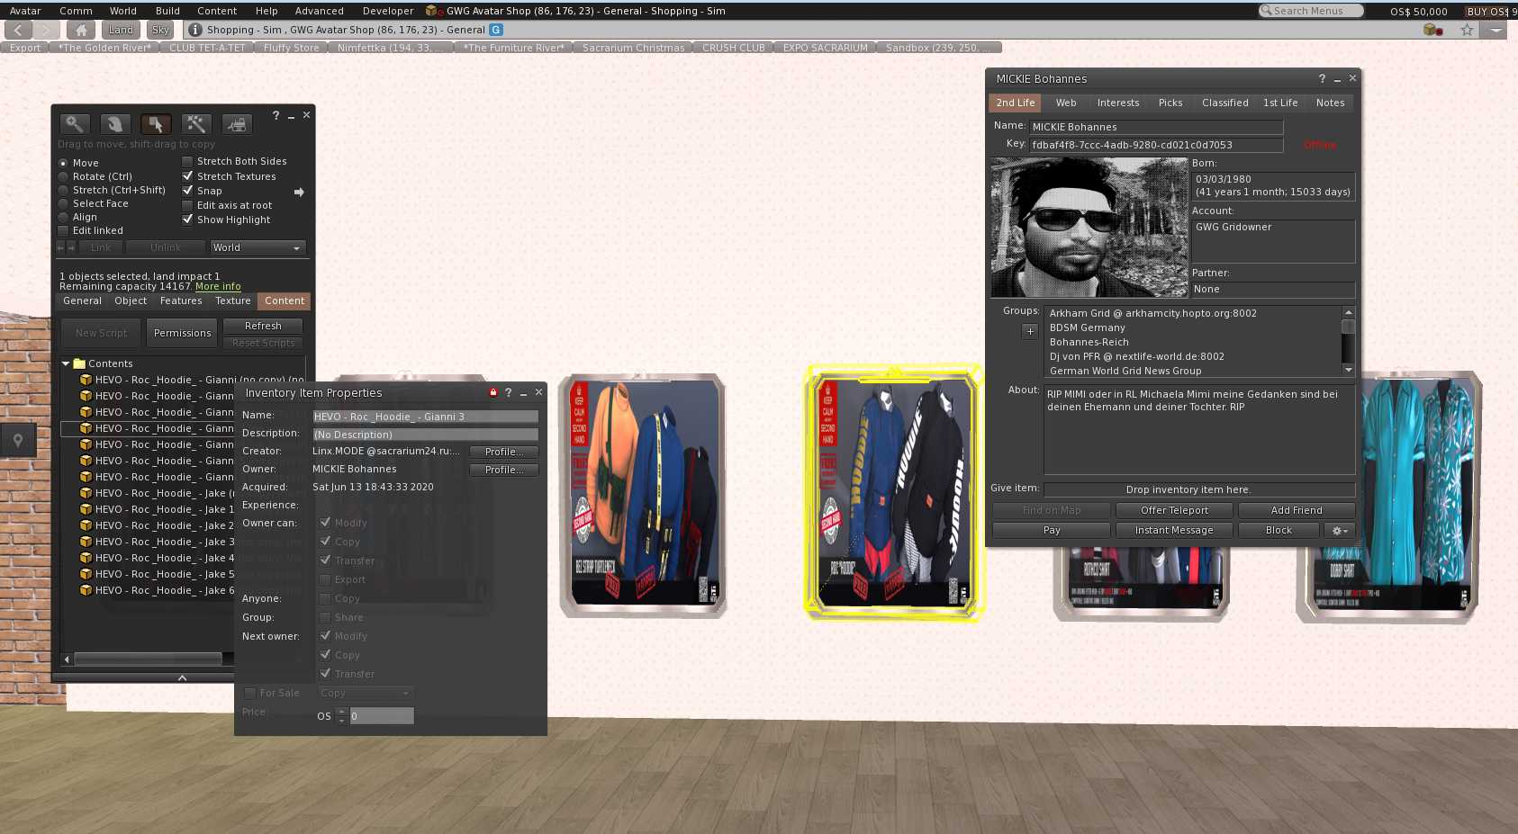Open the Developer menu
Screen dimensions: 1518x834
click(x=388, y=11)
